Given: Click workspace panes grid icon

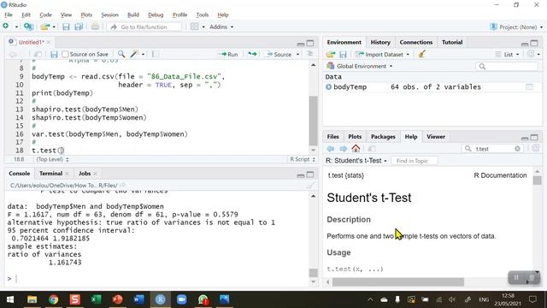Looking at the screenshot, I should tap(195, 27).
